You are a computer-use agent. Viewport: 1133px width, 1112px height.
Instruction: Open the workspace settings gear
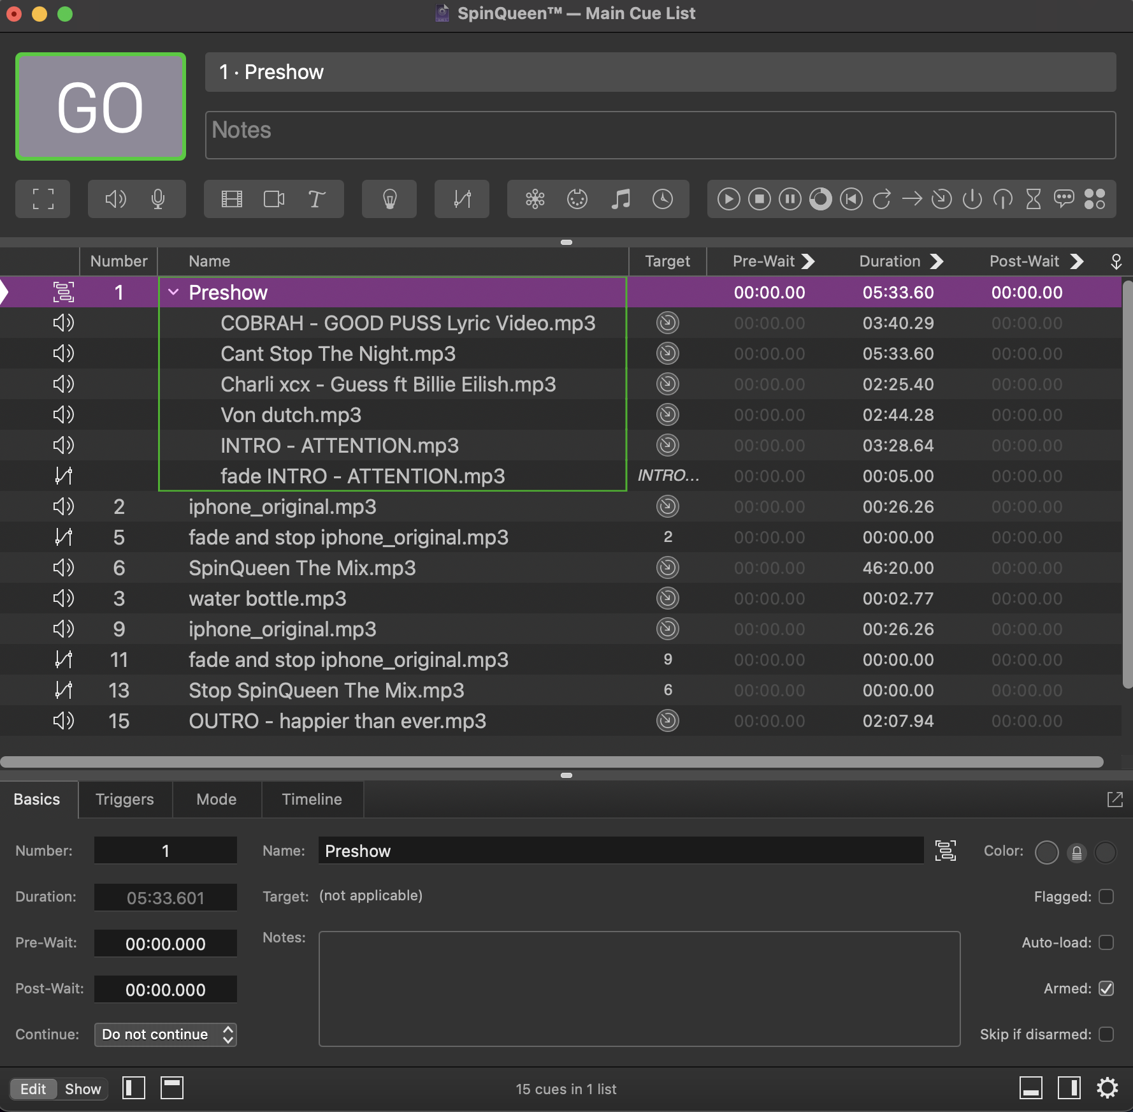click(1107, 1088)
